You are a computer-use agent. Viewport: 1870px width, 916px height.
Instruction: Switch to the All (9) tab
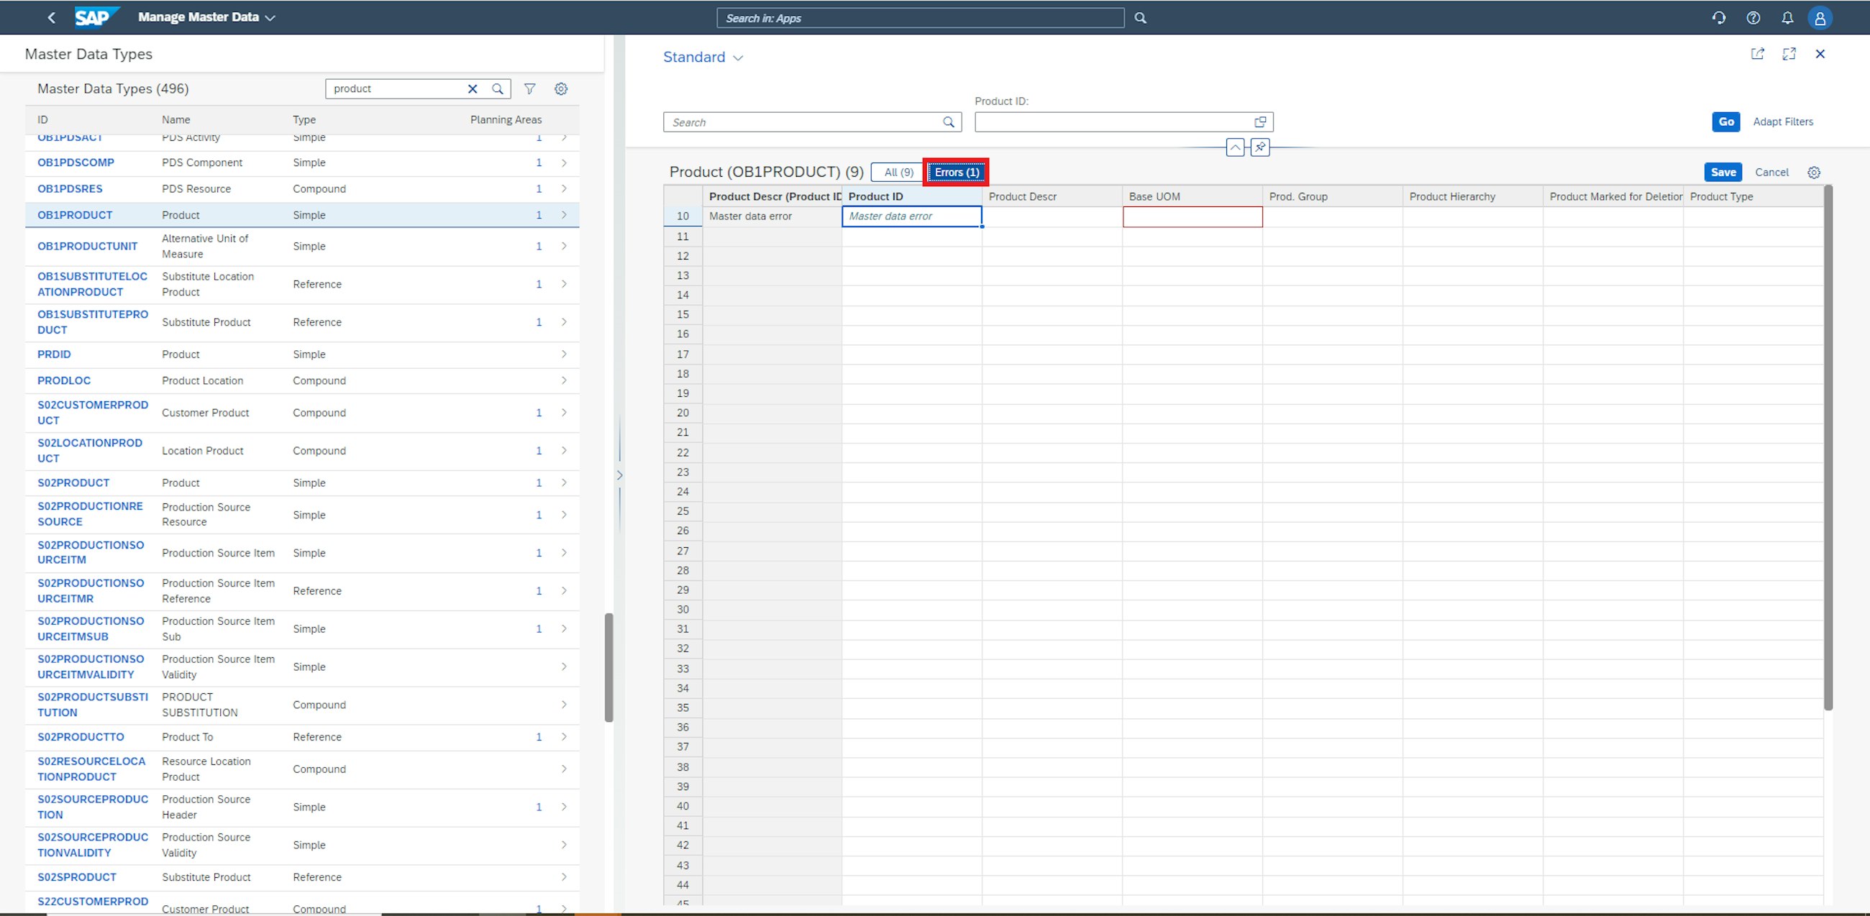[x=898, y=172]
